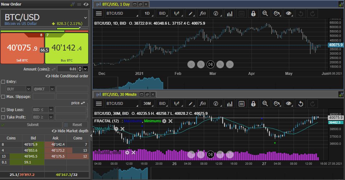Click eye icon in New Order panel header
345x180 pixels.
[86, 4]
